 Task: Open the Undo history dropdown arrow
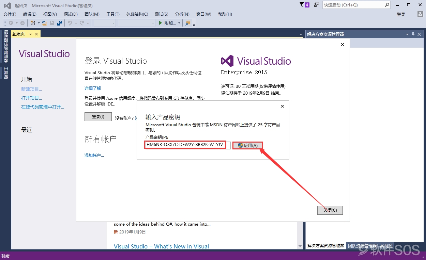pyautogui.click(x=75, y=23)
